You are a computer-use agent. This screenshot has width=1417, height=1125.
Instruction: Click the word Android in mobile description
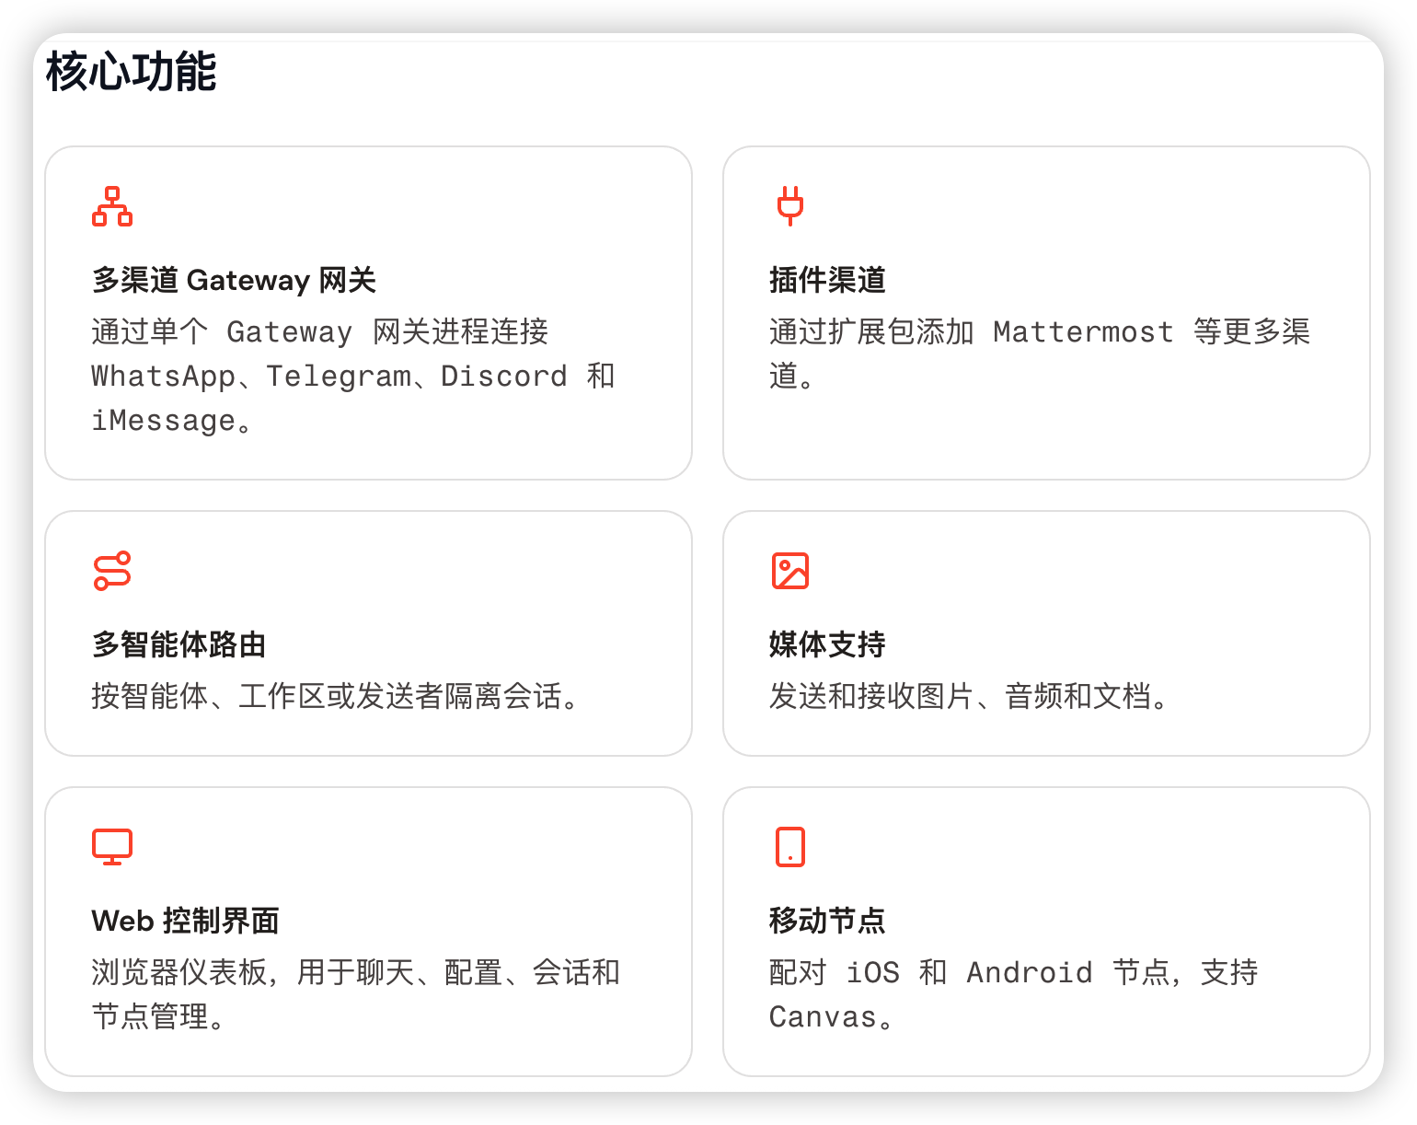pyautogui.click(x=1029, y=972)
